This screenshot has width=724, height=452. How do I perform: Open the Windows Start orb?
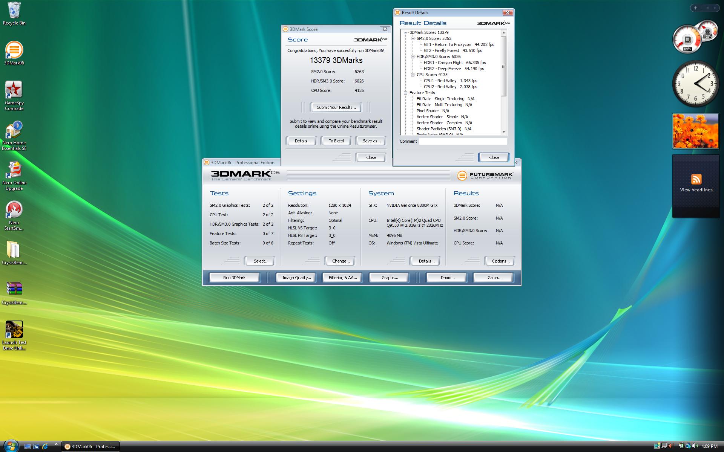click(x=11, y=446)
